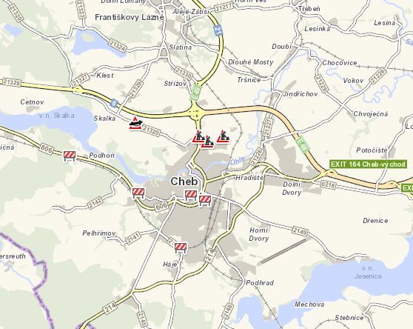Open the road closure barrier icon beside Podhoří
Screen dimensions: 413x329
click(x=70, y=156)
